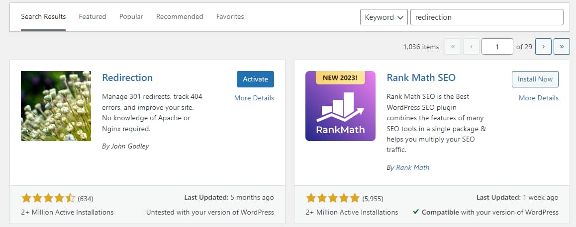
Task: Open the Recommended tab
Action: point(180,16)
